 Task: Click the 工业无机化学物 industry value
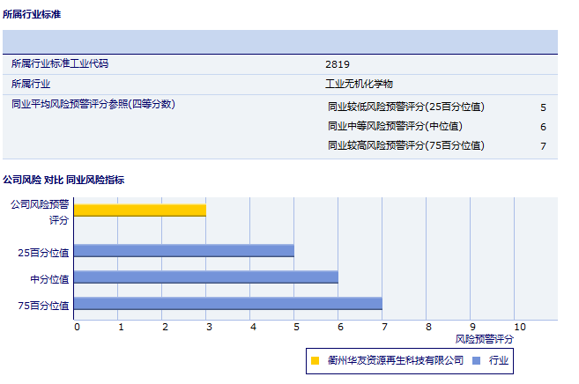click(359, 85)
